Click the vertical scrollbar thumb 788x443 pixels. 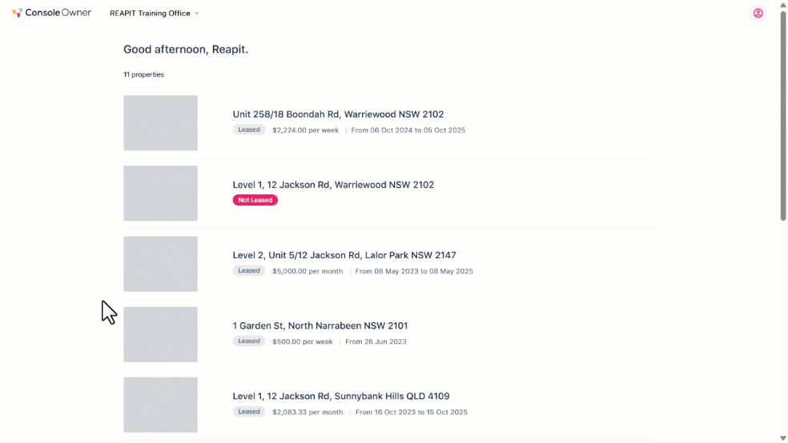click(x=783, y=115)
